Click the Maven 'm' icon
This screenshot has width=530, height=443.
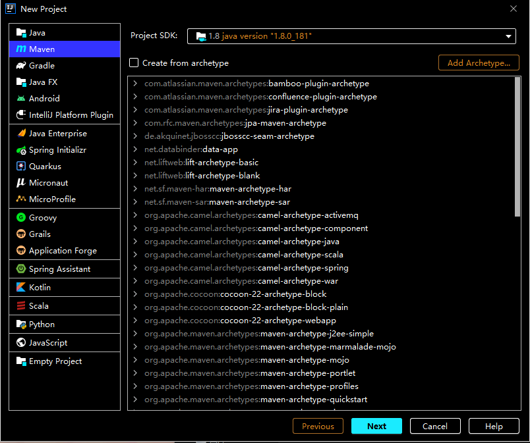[21, 49]
